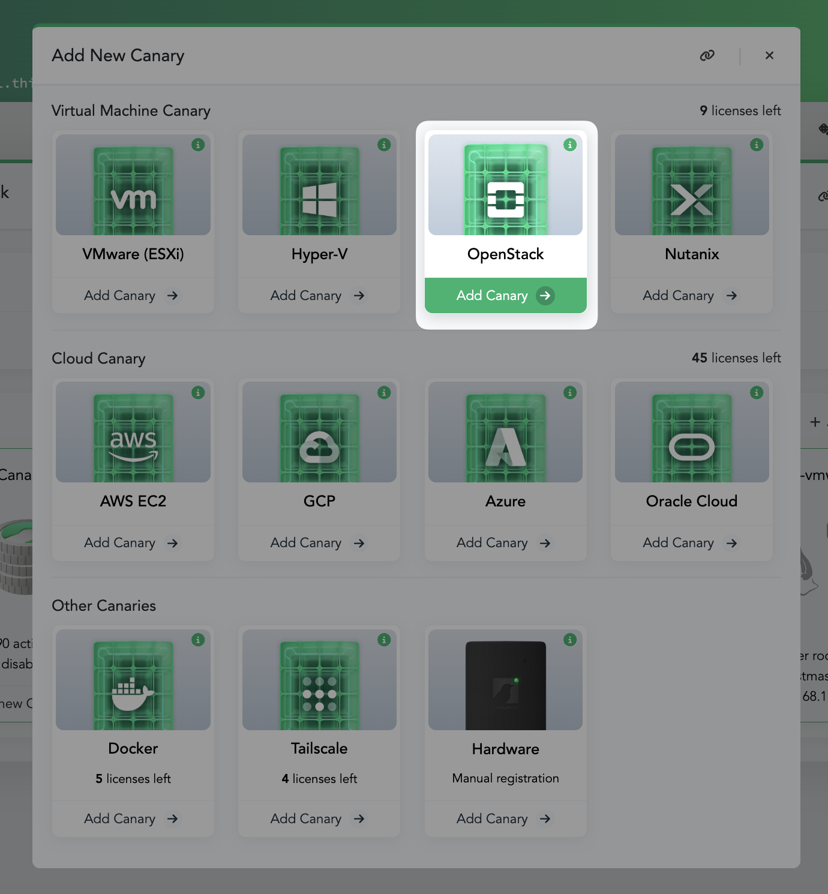
Task: Add a GCP cloud canary
Action: tap(318, 543)
